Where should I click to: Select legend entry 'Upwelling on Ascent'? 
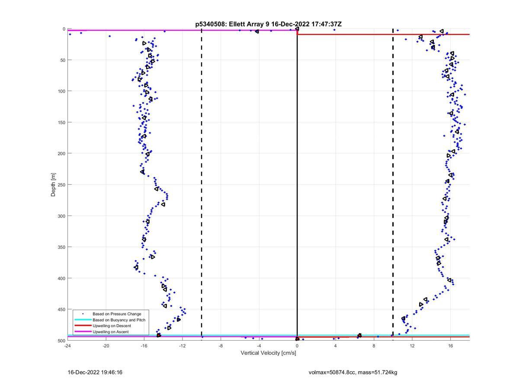click(x=110, y=332)
